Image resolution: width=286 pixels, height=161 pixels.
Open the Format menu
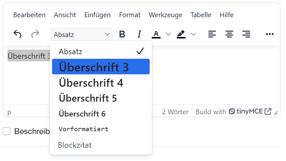[130, 15]
